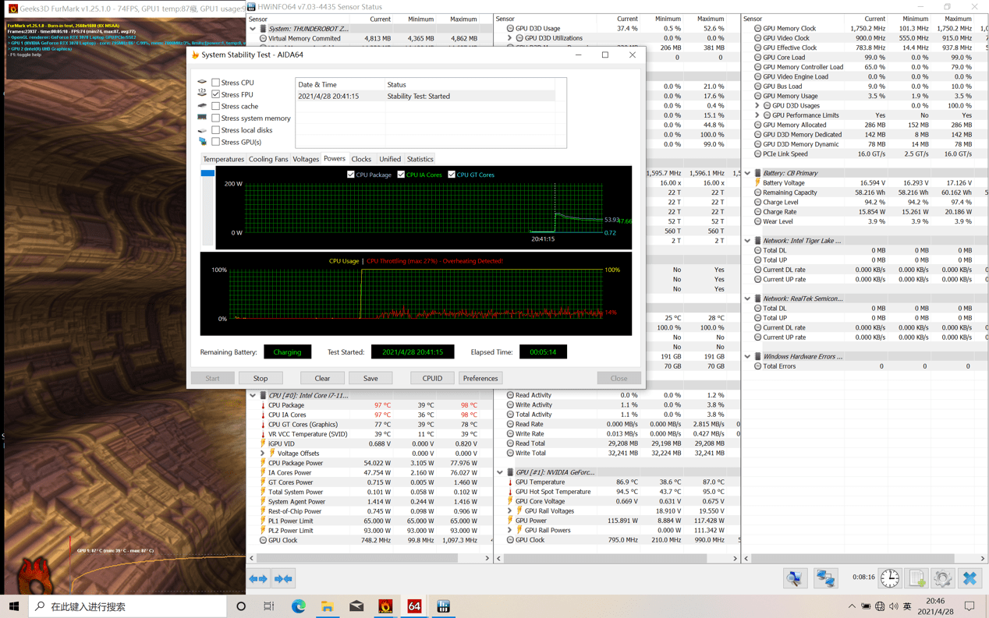Close HWiNFO sensors with blue X icon
The image size is (989, 618).
click(x=970, y=578)
